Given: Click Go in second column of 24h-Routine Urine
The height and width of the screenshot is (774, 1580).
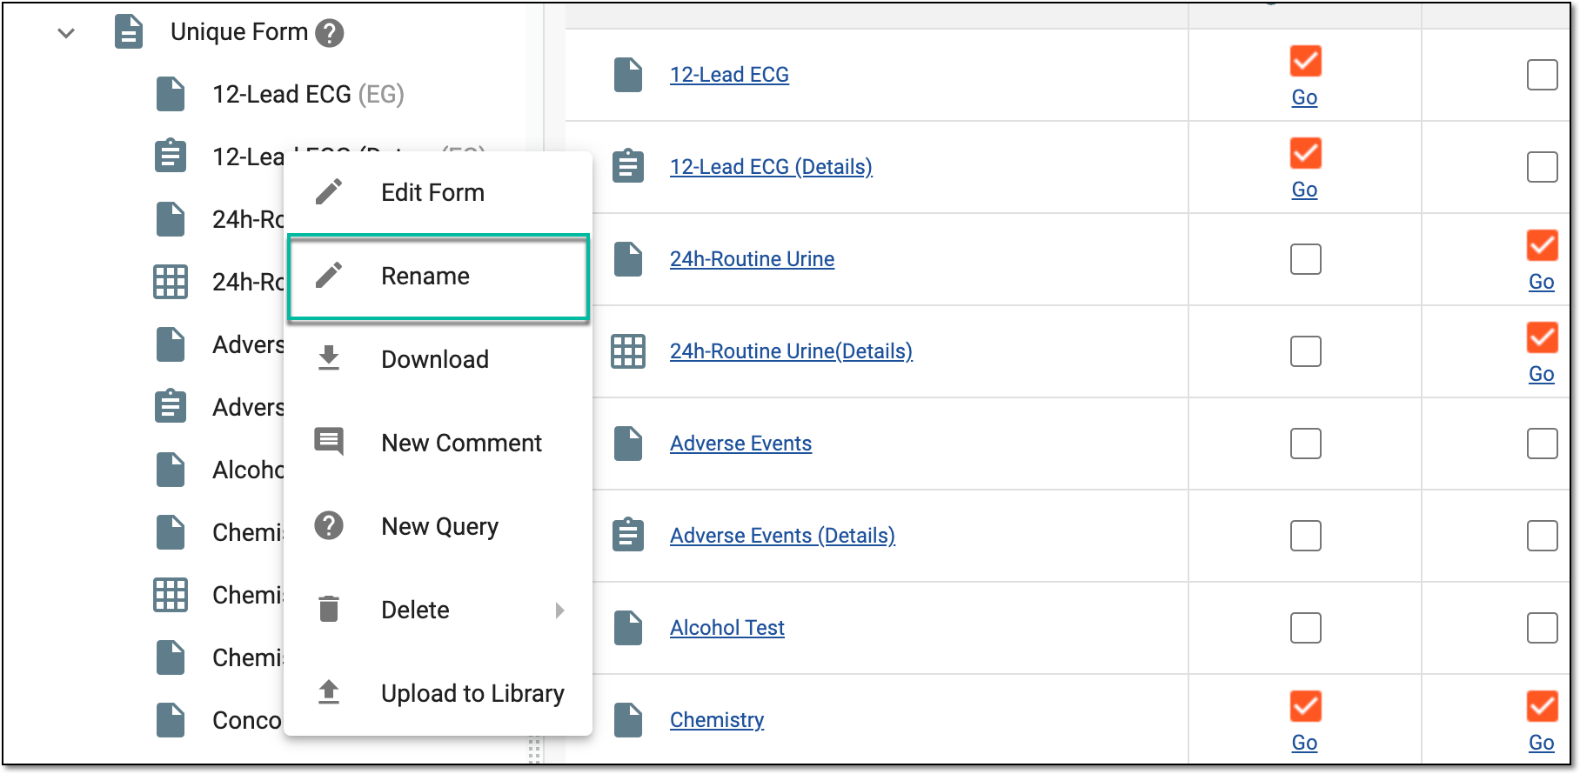Looking at the screenshot, I should 1541,282.
